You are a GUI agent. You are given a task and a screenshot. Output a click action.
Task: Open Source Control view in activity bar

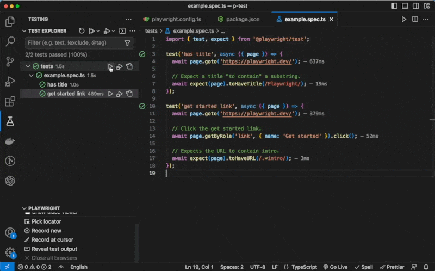point(10,61)
